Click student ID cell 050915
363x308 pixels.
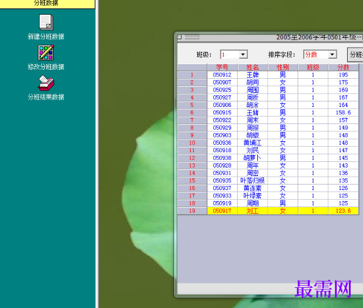tap(222, 112)
